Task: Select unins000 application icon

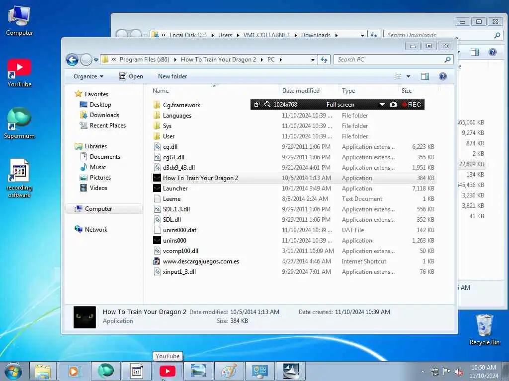Action: coord(157,241)
